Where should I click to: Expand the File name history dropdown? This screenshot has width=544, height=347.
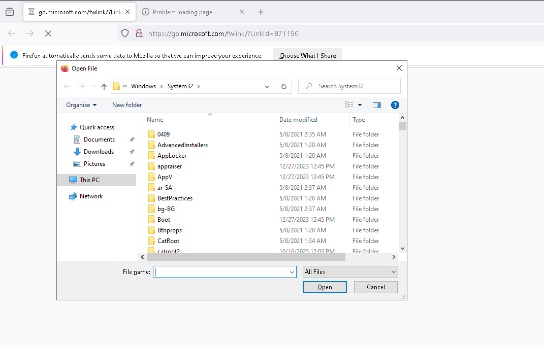tap(292, 272)
